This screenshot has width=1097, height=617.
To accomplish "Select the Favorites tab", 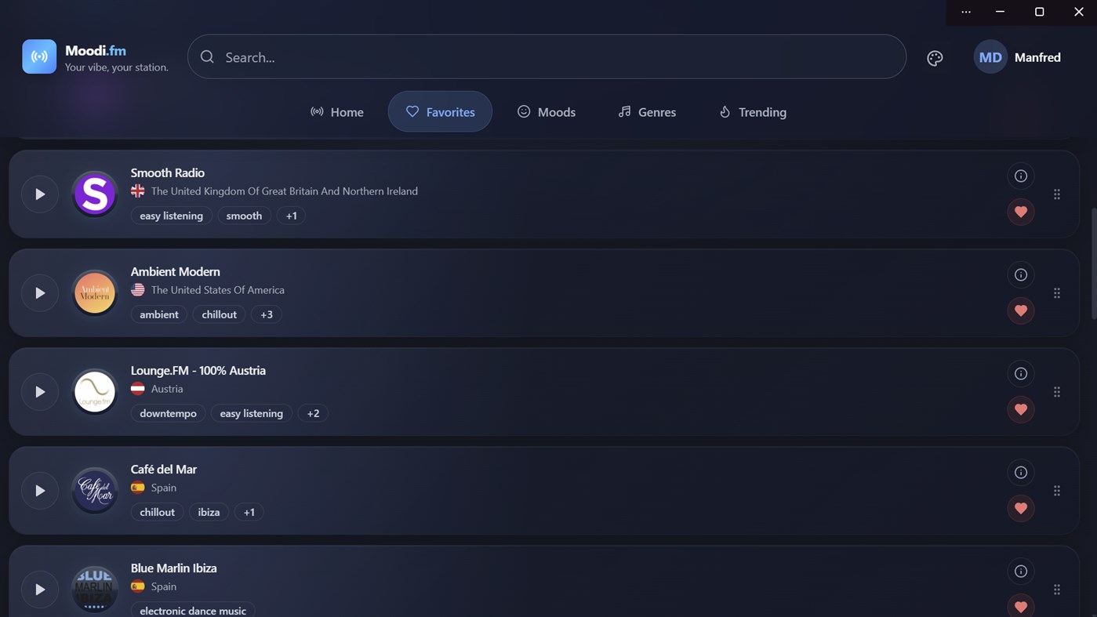I will (440, 112).
